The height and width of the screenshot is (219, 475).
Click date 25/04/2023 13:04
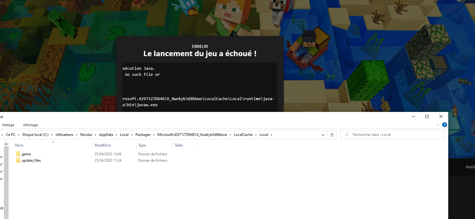pyautogui.click(x=108, y=154)
